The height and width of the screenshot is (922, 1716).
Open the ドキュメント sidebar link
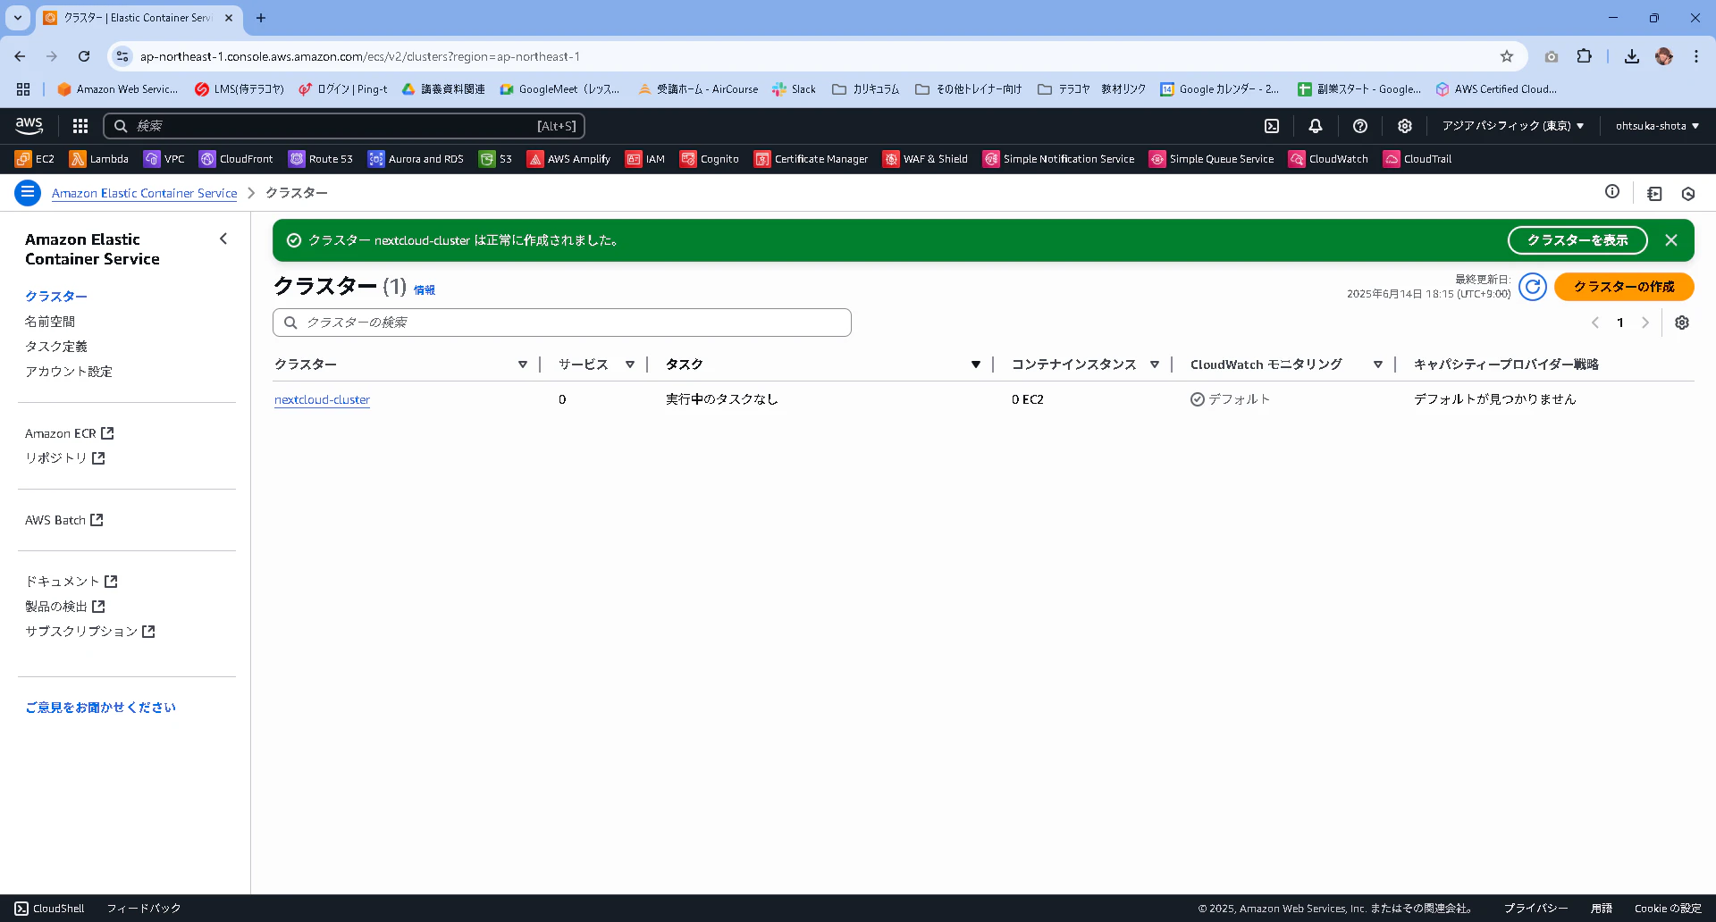pos(71,582)
